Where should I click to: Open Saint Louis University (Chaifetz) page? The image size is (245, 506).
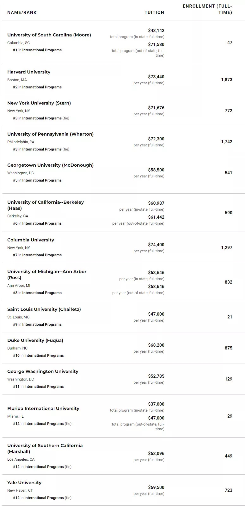(x=44, y=309)
